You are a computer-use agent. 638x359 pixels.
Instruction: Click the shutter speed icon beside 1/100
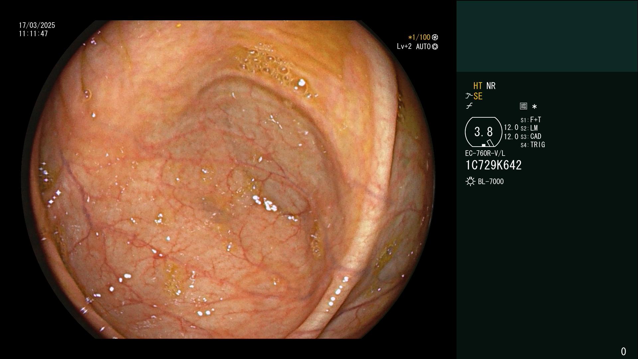pos(435,37)
